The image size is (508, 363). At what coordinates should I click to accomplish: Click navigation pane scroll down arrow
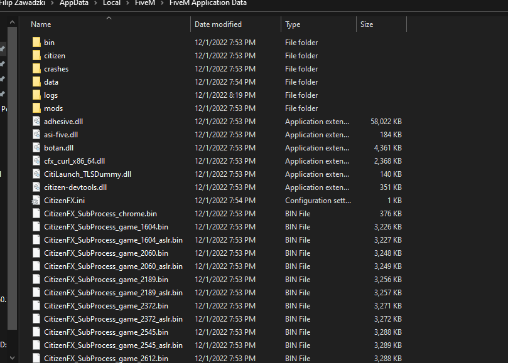(x=12, y=357)
